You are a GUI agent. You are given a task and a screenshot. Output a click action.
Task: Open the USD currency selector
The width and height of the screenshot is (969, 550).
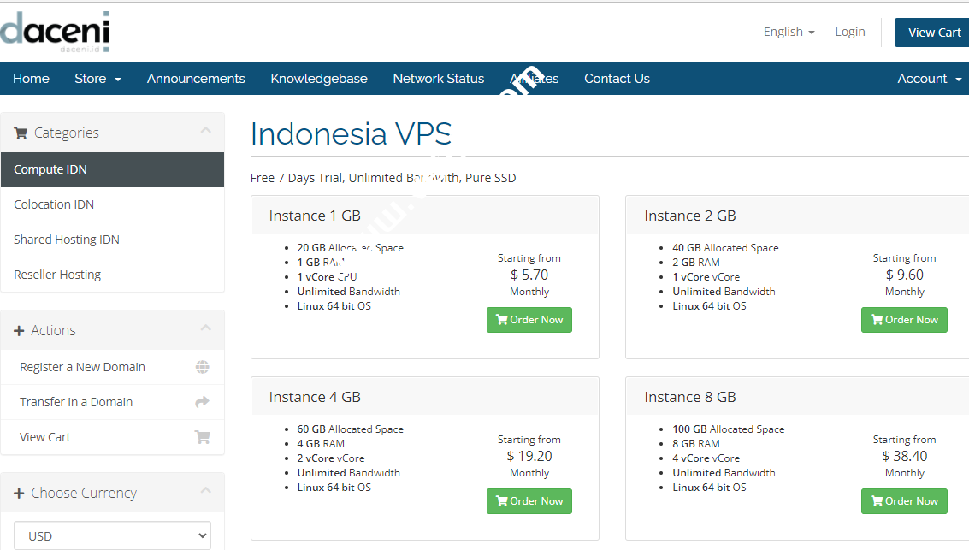[x=112, y=535]
